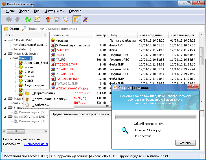The width and height of the screenshot is (206, 160).
Task: Click the Отмена button in dialog
Action: 185,143
